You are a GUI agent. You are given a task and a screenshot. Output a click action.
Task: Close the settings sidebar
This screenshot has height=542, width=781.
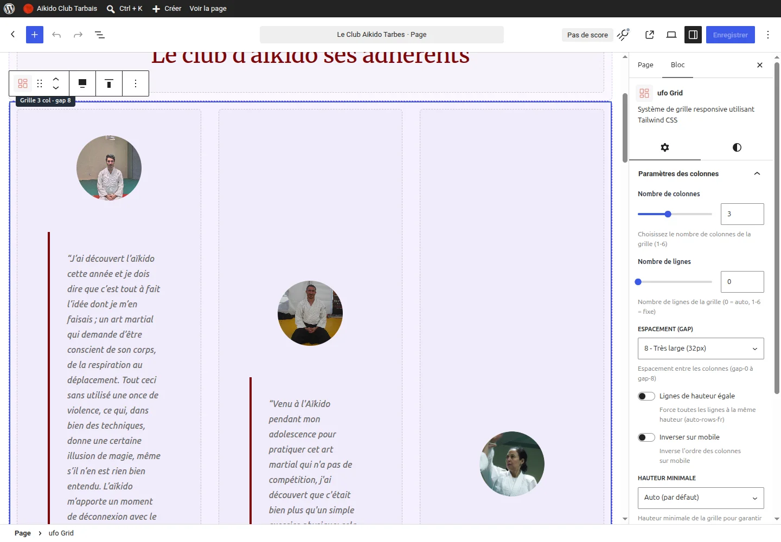760,65
